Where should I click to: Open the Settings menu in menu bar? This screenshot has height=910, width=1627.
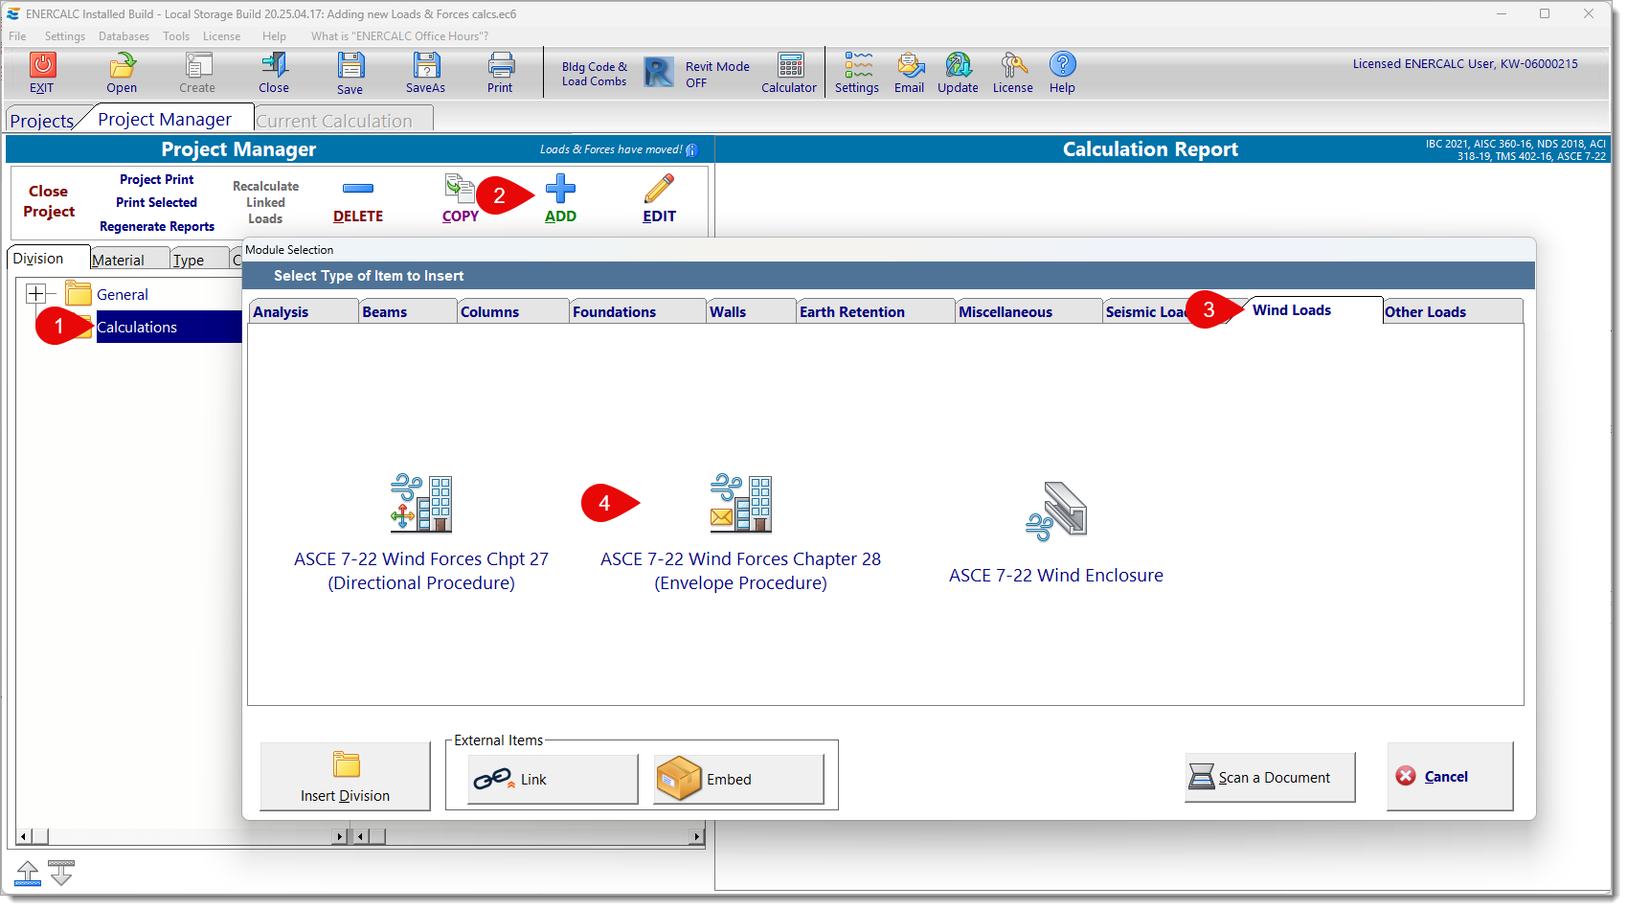[65, 36]
